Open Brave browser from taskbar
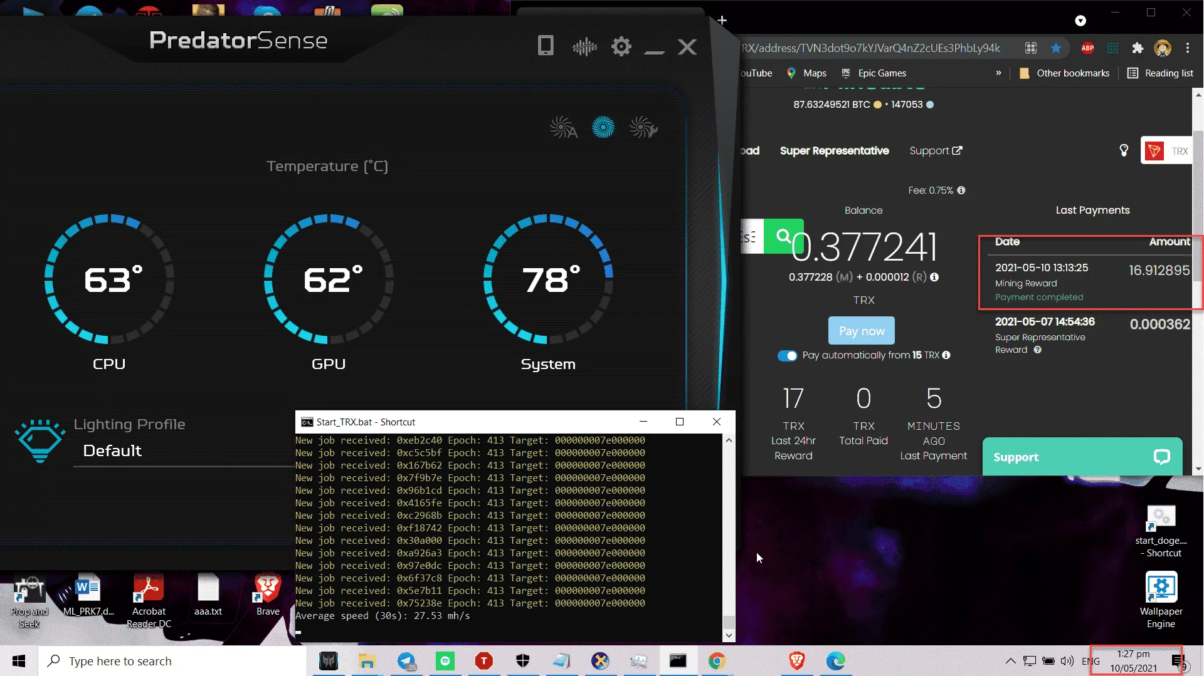The height and width of the screenshot is (676, 1204). [x=797, y=661]
